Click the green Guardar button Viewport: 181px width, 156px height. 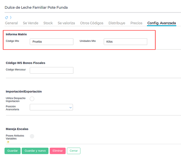[13, 151]
